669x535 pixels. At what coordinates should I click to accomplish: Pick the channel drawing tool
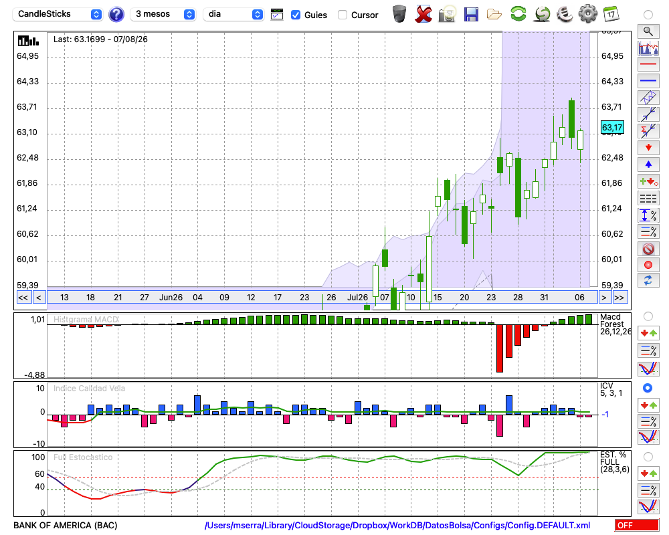[x=648, y=97]
